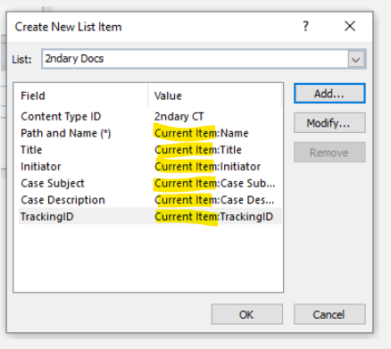Viewport: 391px width, 349px height.
Task: Click the Current Item:Name value
Action: [202, 133]
